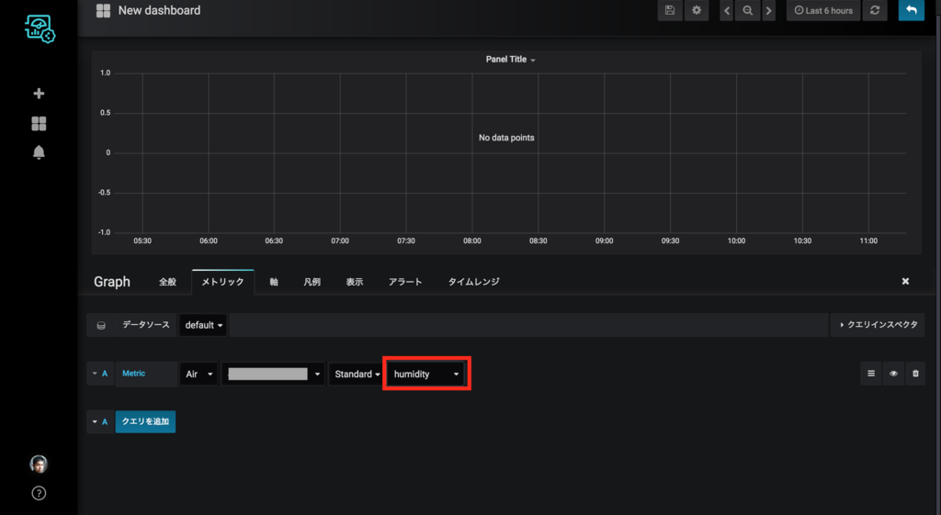
Task: Click the zoom out magnifier icon
Action: click(747, 10)
